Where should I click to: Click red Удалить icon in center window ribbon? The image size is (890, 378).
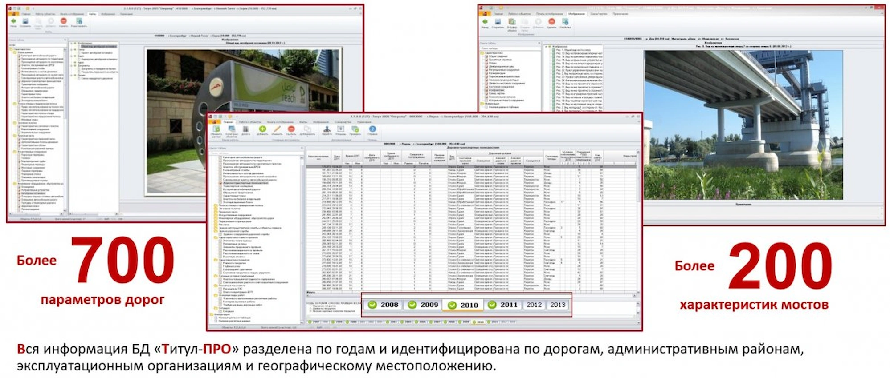click(x=291, y=129)
